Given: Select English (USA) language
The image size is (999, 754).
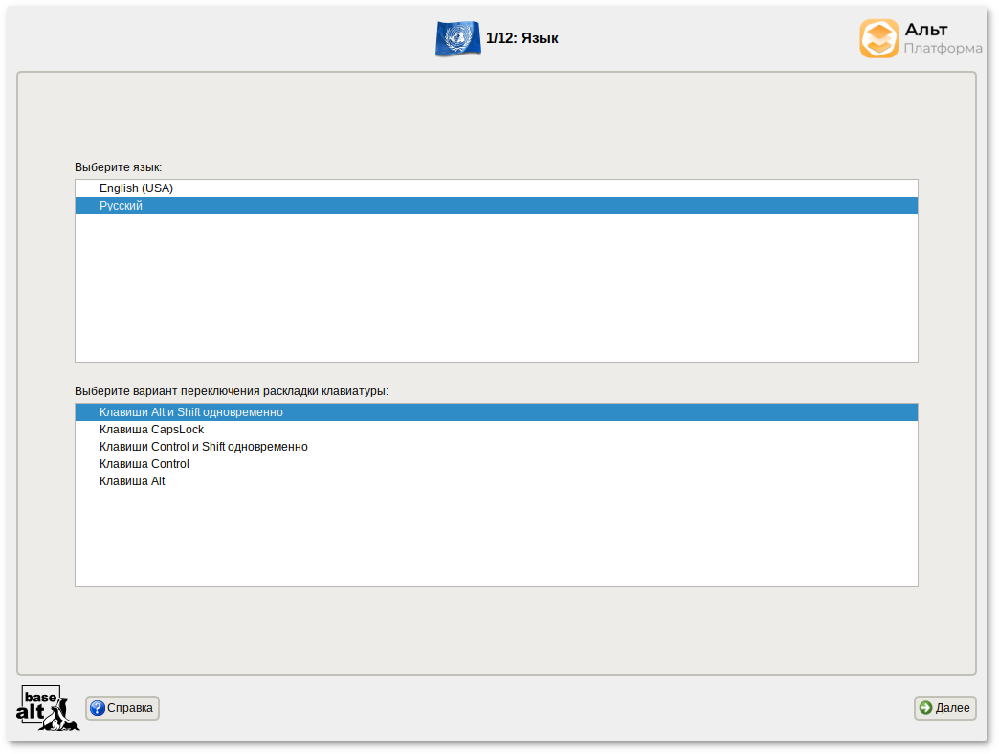Looking at the screenshot, I should click(x=136, y=188).
